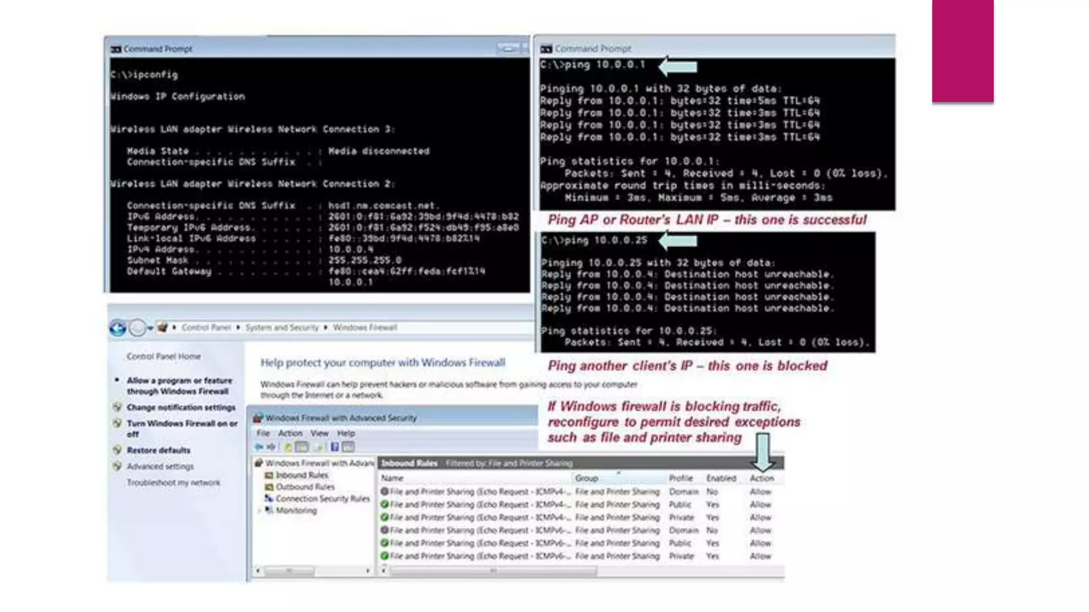This screenshot has height=612, width=1089.
Task: Click shield icon beside Restore defaults
Action: (x=118, y=450)
